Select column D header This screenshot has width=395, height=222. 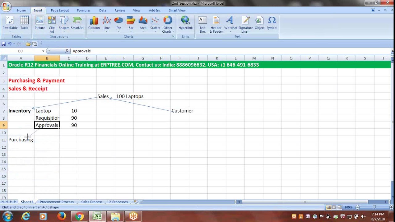coord(87,58)
